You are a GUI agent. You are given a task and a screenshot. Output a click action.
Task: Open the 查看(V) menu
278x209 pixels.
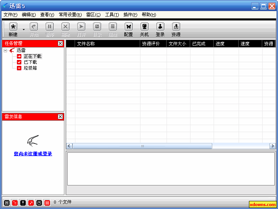pos(47,15)
